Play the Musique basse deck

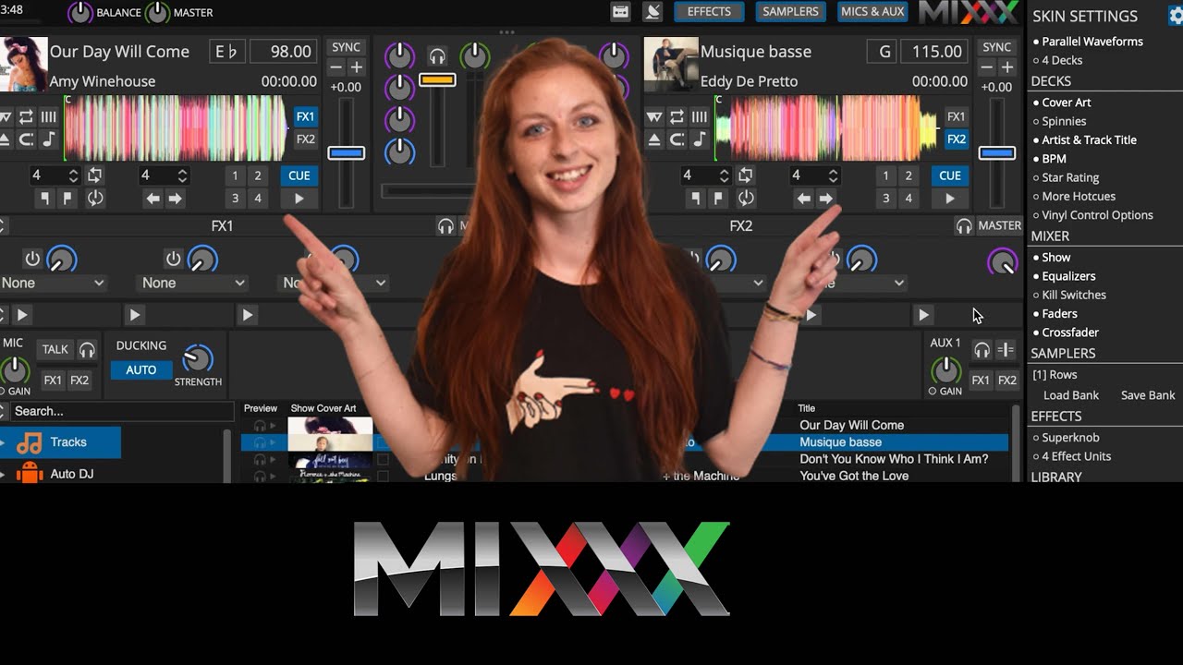[x=949, y=198]
